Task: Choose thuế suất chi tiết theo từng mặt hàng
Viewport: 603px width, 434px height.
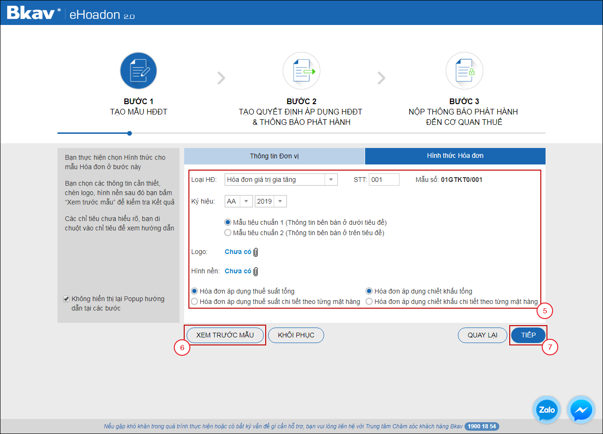Action: coord(195,302)
